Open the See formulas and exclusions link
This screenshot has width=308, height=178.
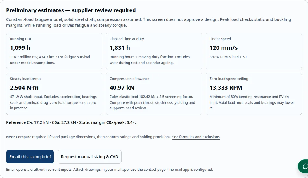196,137
